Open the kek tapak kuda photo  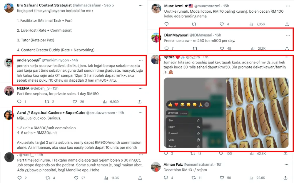253,113
